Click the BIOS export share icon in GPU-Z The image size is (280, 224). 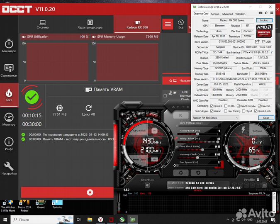click(257, 41)
